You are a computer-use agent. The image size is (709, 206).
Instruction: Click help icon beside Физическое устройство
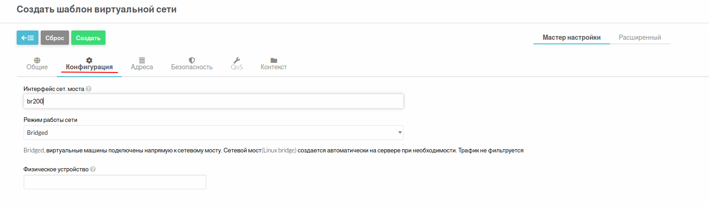point(93,169)
